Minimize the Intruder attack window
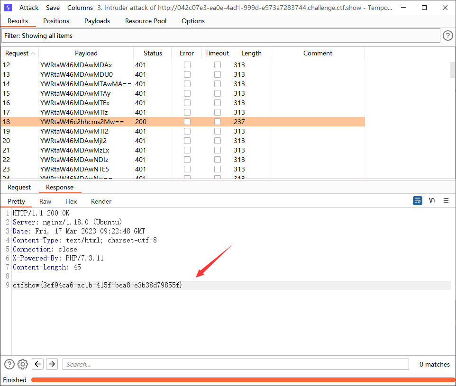The height and width of the screenshot is (386, 456). point(403,8)
